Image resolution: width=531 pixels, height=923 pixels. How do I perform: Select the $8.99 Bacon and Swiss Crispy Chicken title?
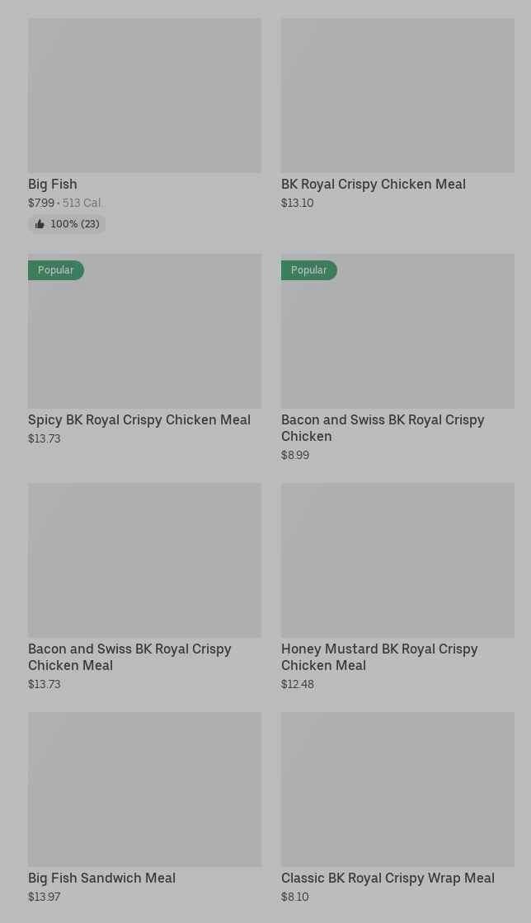coord(382,428)
